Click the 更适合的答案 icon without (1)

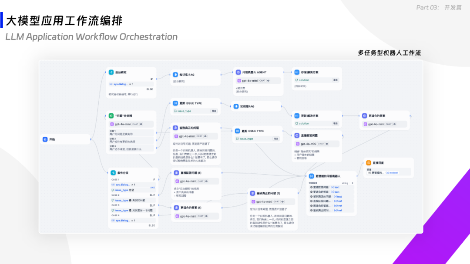[x=365, y=115]
